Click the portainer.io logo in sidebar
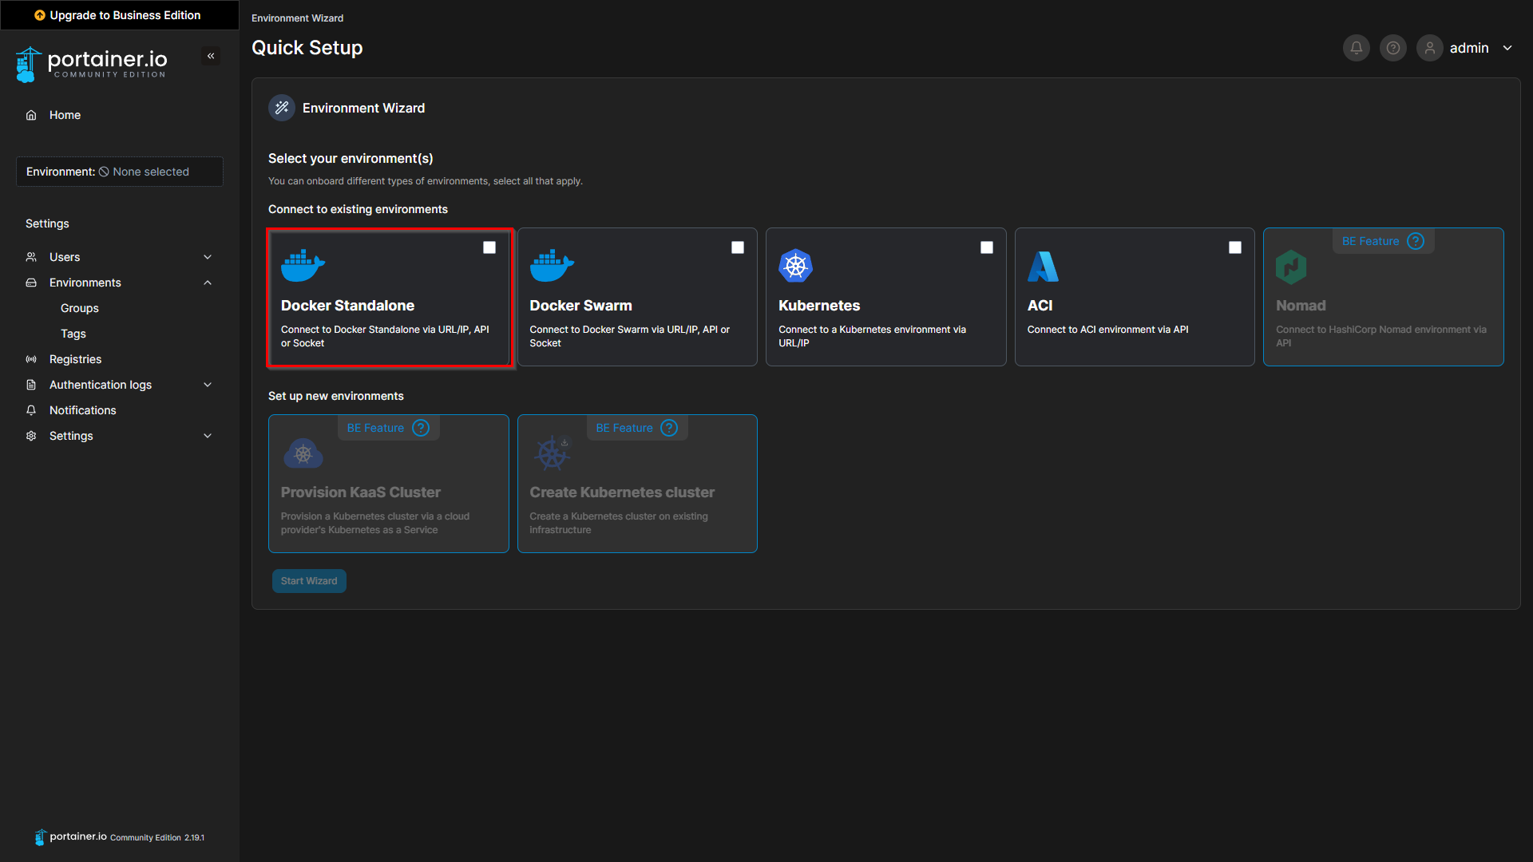The height and width of the screenshot is (862, 1533). [x=92, y=64]
